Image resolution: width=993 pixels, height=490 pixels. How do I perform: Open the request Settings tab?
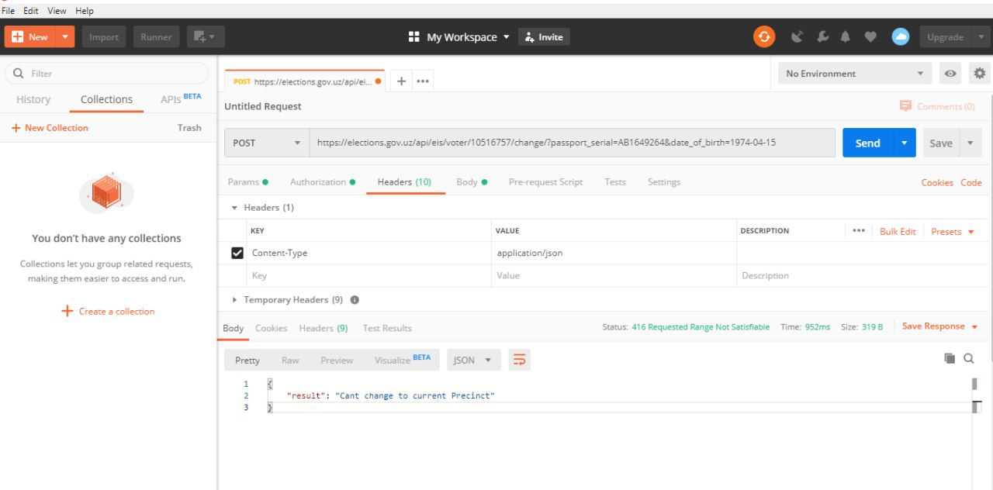point(664,182)
